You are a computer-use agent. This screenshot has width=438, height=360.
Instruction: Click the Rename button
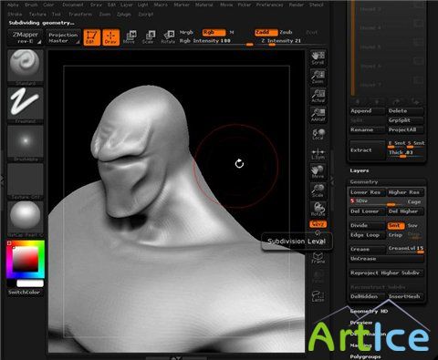tap(367, 129)
